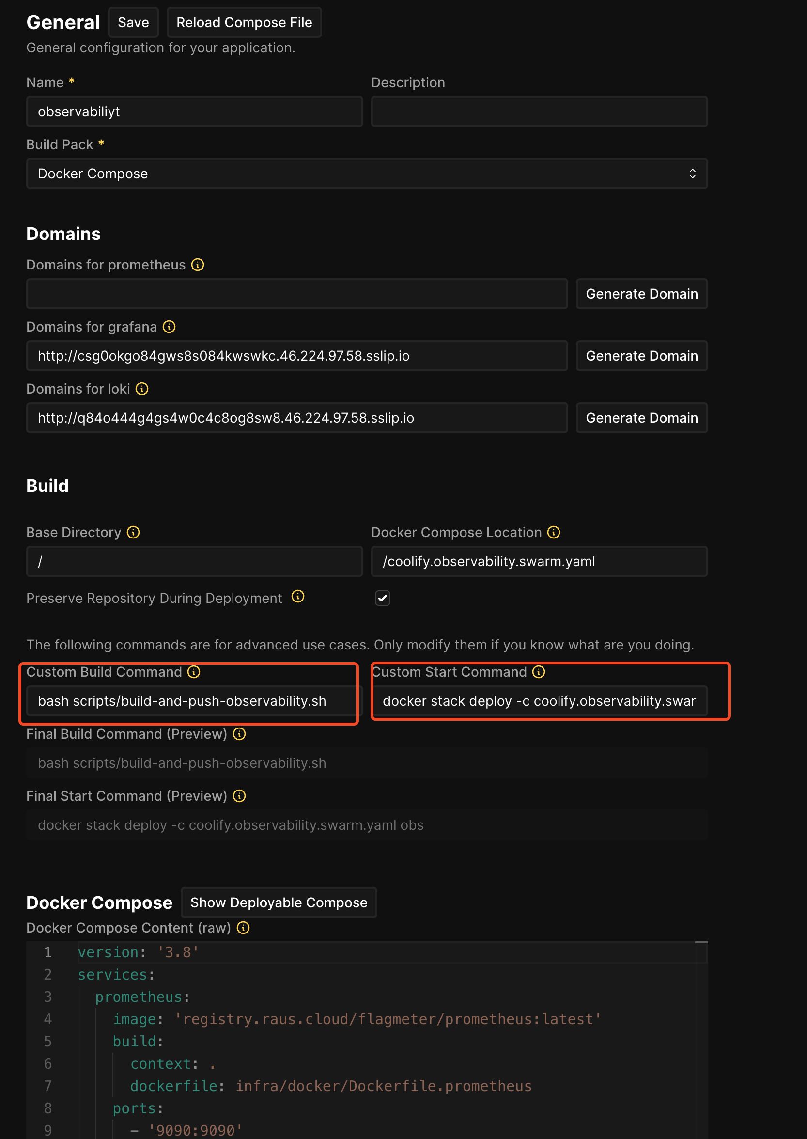Click Show Deployable Compose
This screenshot has width=807, height=1139.
tap(278, 902)
